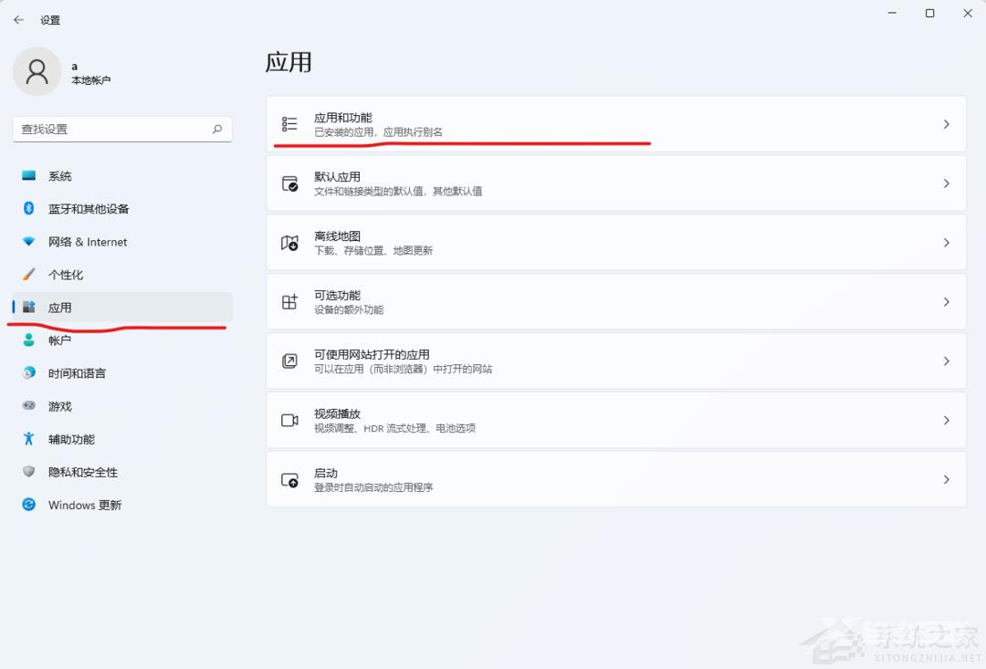986x669 pixels.
Task: Select the 离线地图 (Offline maps) icon
Action: (x=290, y=242)
